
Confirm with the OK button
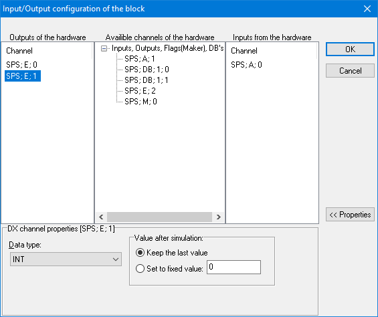[350, 49]
